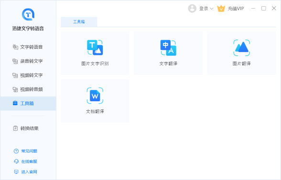The image size is (281, 180).
Task: Open the 图片文字识别 tool icon
Action: [95, 47]
